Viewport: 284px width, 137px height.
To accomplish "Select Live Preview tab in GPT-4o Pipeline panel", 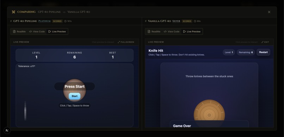I will [57, 31].
